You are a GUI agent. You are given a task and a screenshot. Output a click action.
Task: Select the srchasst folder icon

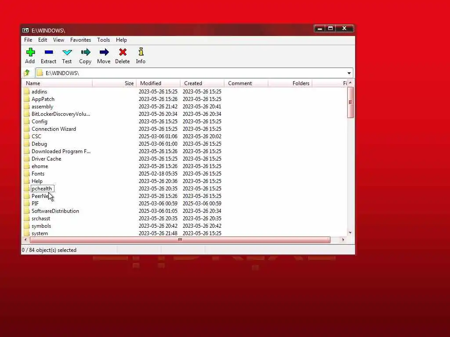pos(27,218)
